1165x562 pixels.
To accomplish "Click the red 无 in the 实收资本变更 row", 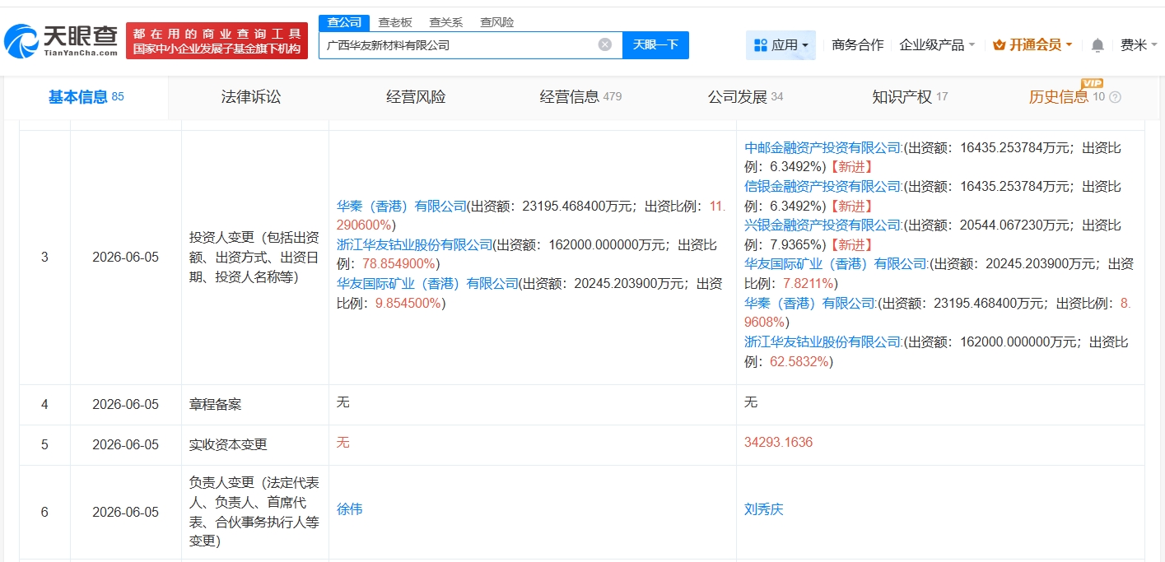I will (x=343, y=443).
